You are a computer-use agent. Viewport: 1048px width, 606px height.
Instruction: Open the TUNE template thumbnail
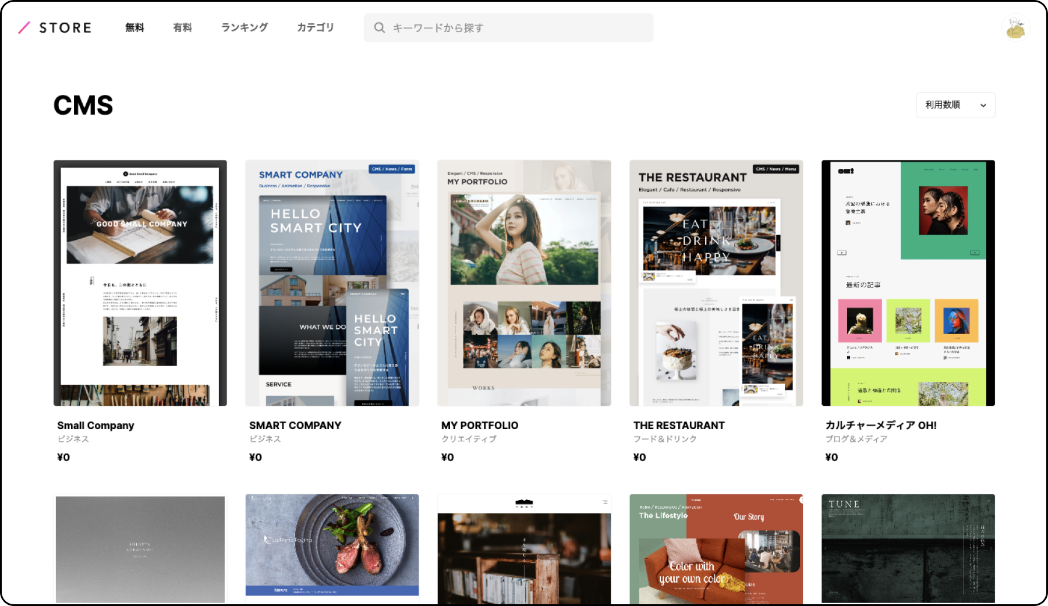[908, 549]
